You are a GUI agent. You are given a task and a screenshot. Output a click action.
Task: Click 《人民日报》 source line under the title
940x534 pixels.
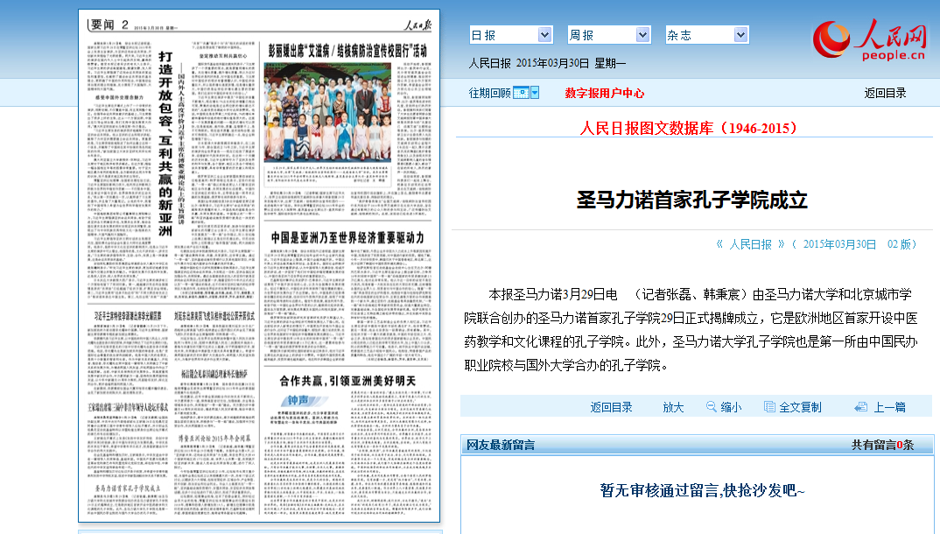coord(750,244)
